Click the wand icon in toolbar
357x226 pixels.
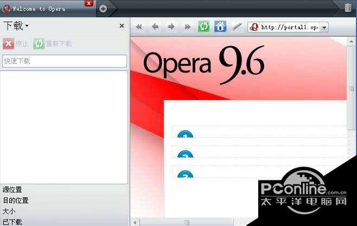(237, 27)
